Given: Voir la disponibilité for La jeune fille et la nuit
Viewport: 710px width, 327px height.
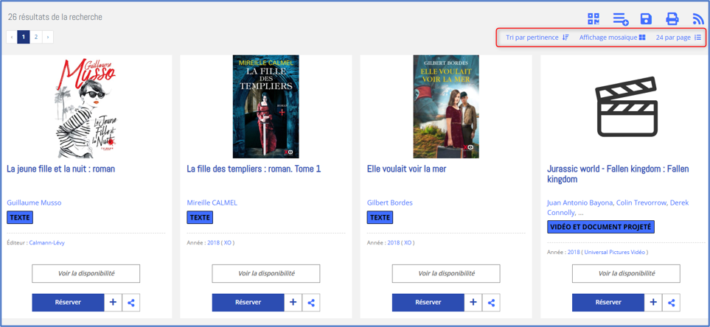Looking at the screenshot, I should [86, 274].
